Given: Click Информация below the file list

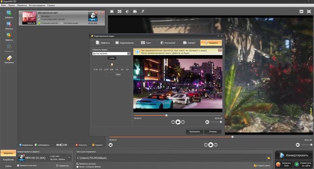Looking at the screenshot, I should coord(26,145).
